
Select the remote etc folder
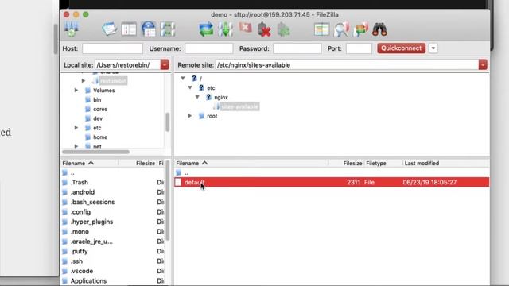pos(211,88)
